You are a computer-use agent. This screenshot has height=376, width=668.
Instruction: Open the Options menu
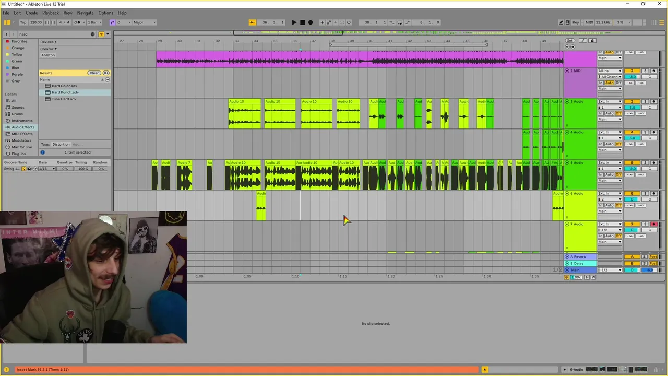tap(105, 13)
